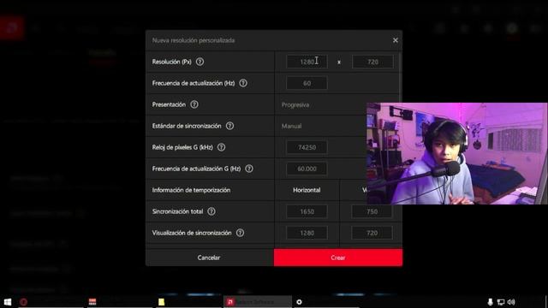The width and height of the screenshot is (548, 308).
Task: Open the Sincronización total help icon
Action: (211, 211)
